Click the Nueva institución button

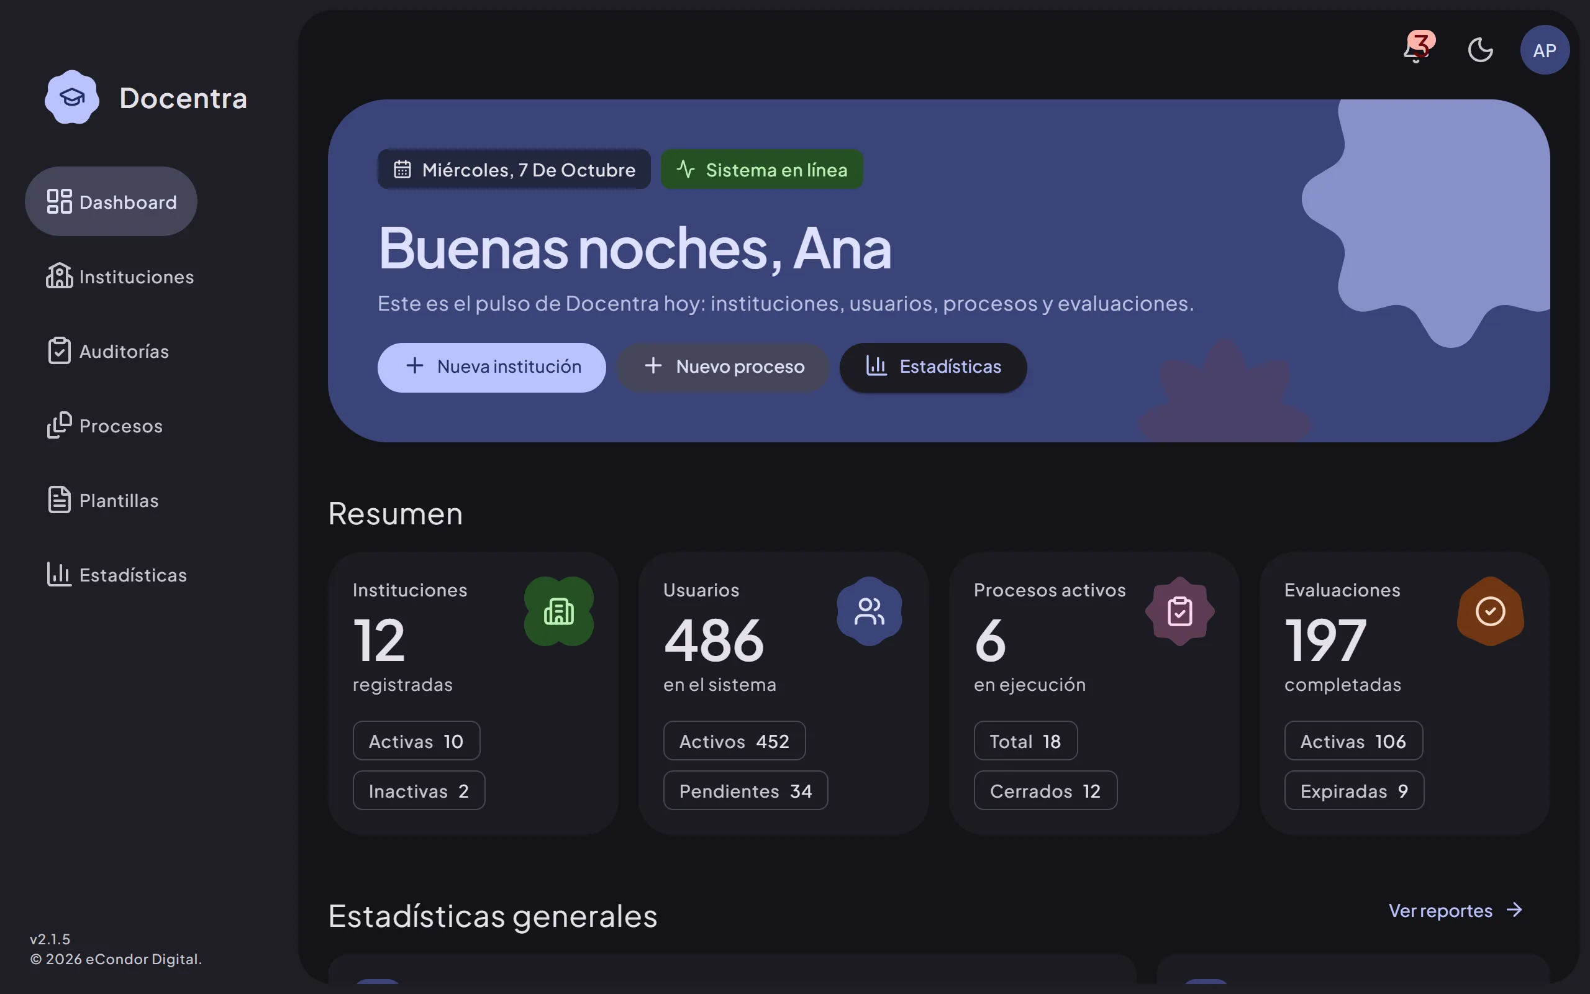coord(491,367)
